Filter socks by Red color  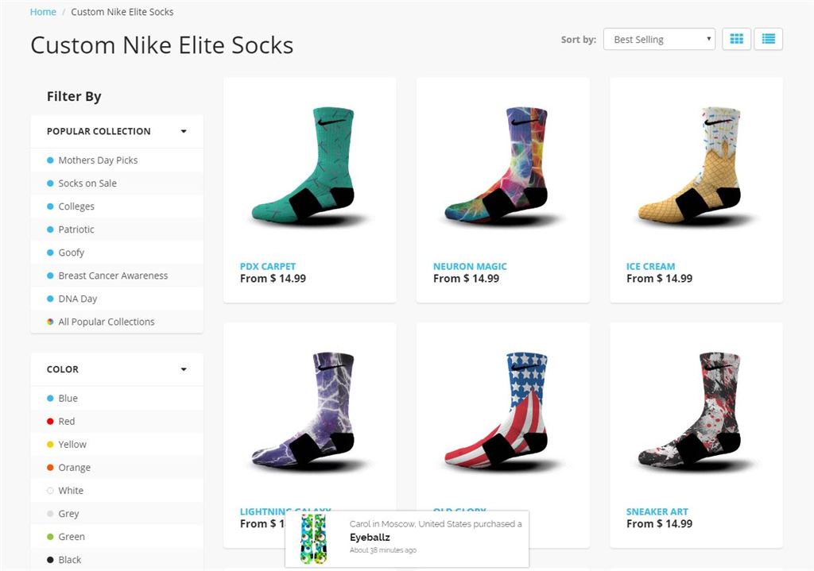pos(66,421)
